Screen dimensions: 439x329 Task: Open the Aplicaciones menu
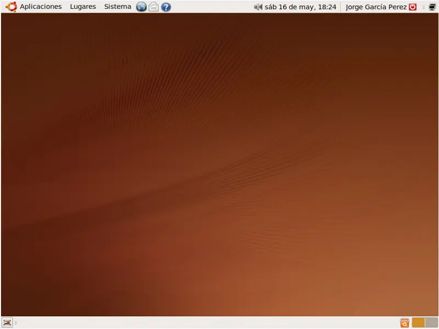[41, 7]
